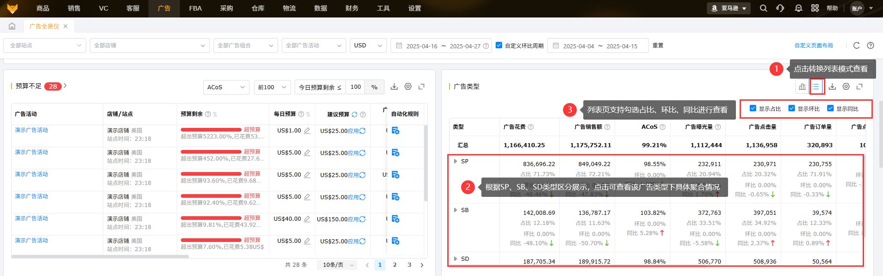The image size is (883, 276).
Task: Click the 自定义页面布局 link
Action: coord(814,46)
